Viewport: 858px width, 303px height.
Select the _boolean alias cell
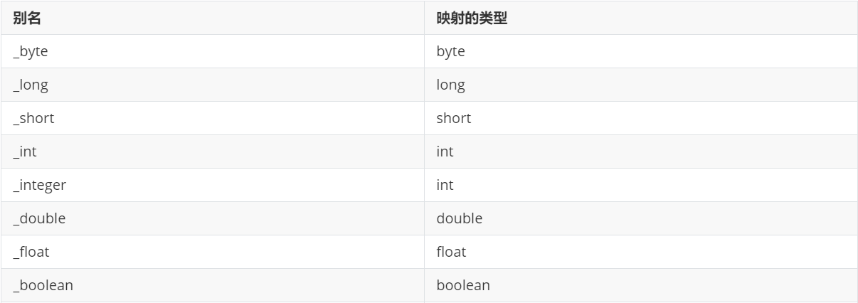(43, 286)
